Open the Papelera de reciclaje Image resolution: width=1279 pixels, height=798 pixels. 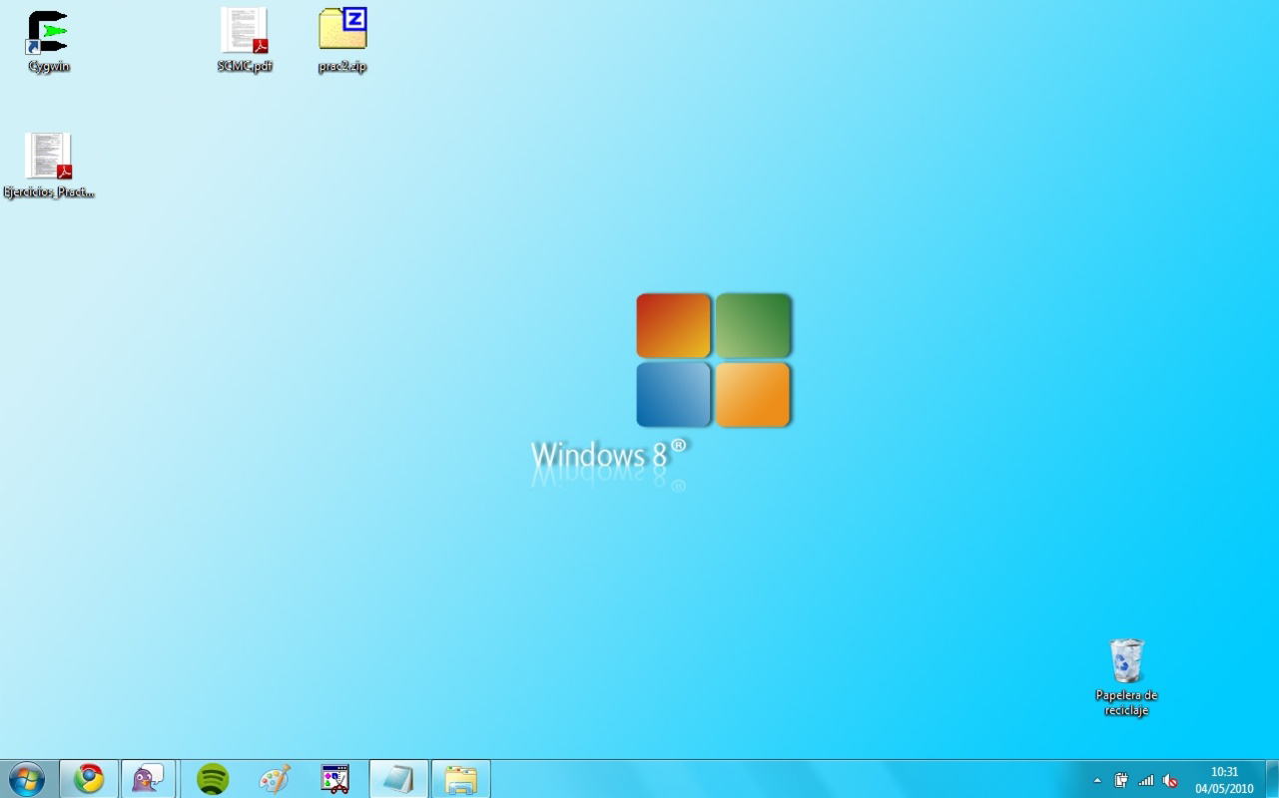[1126, 660]
